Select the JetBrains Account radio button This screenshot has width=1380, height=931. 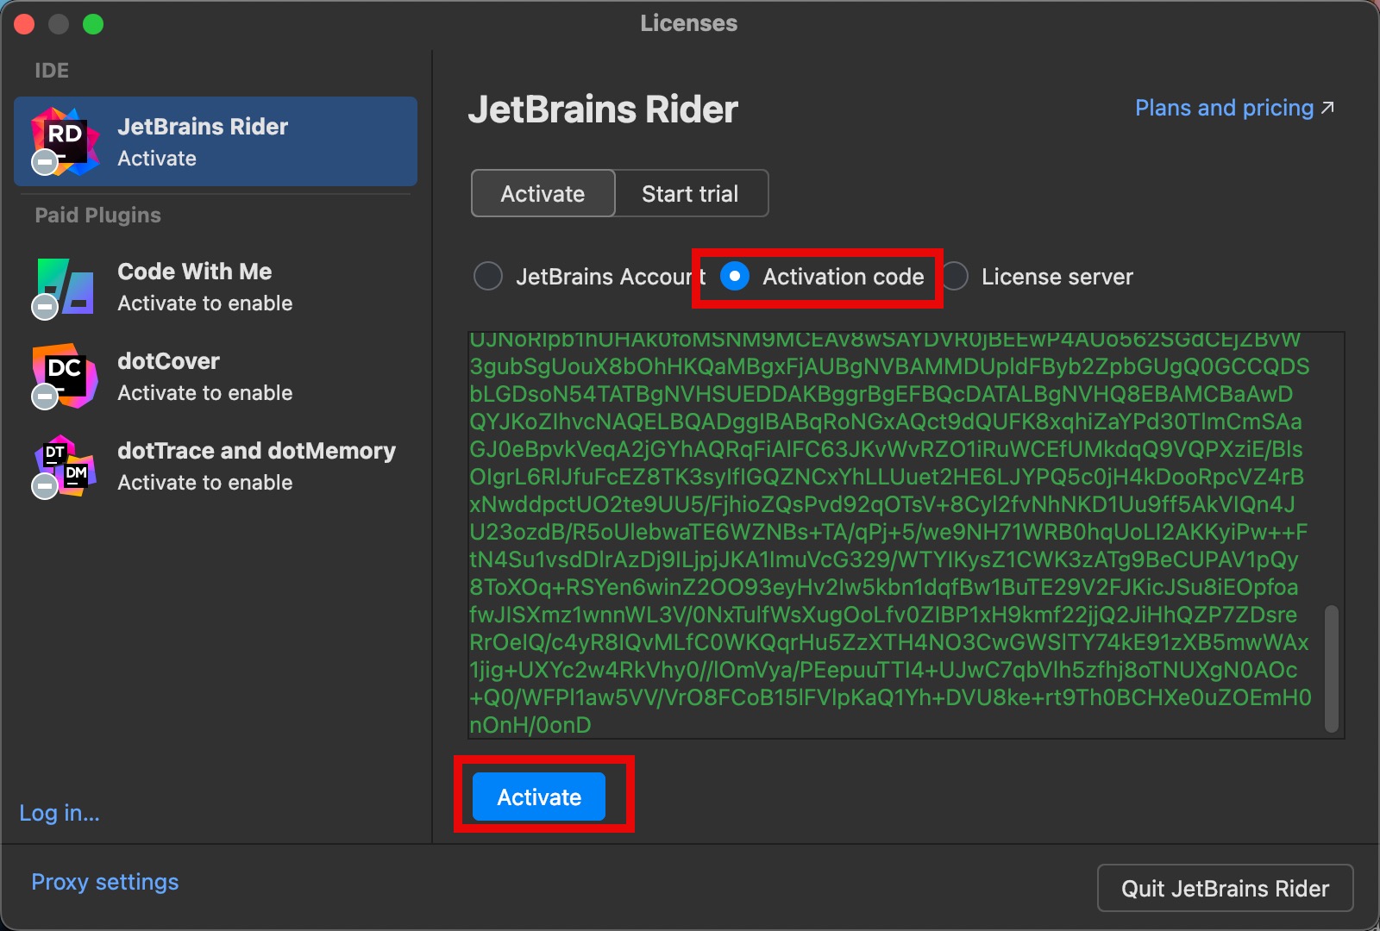click(x=488, y=277)
